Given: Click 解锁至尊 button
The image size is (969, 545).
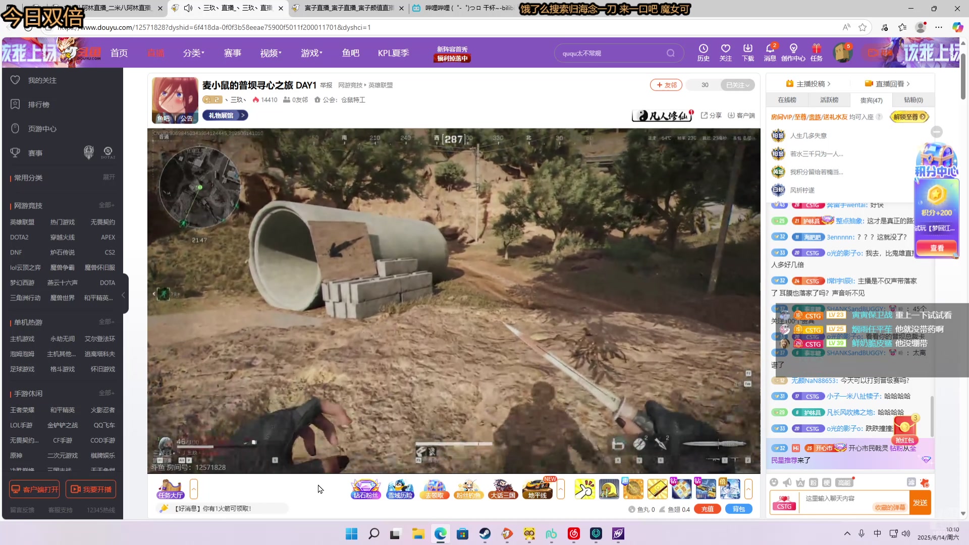Looking at the screenshot, I should tap(909, 117).
